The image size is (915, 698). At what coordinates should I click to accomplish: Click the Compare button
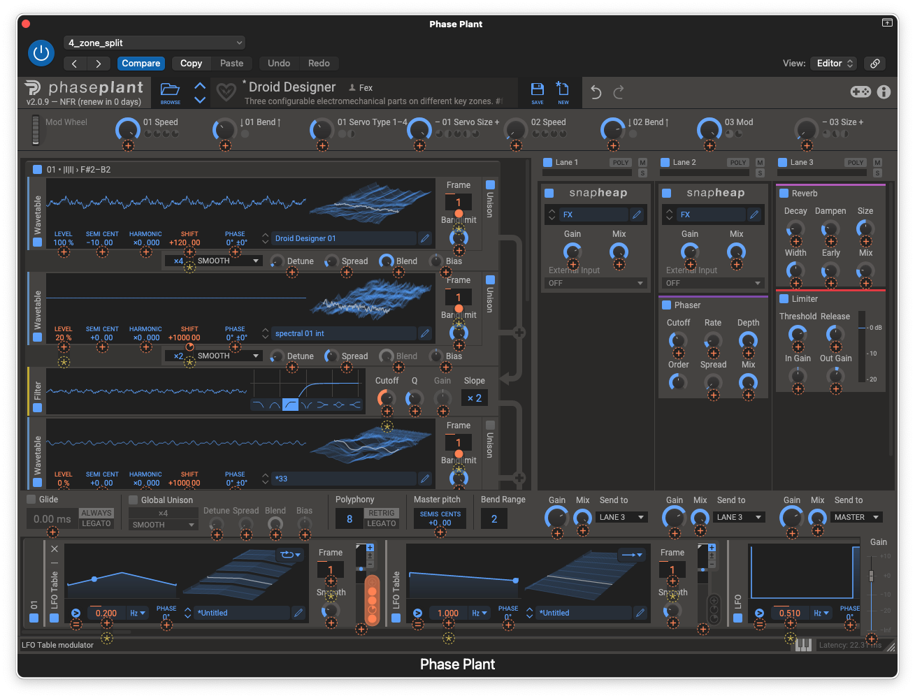(141, 63)
